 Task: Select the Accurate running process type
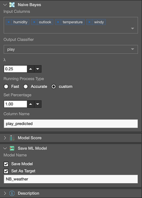[26, 86]
